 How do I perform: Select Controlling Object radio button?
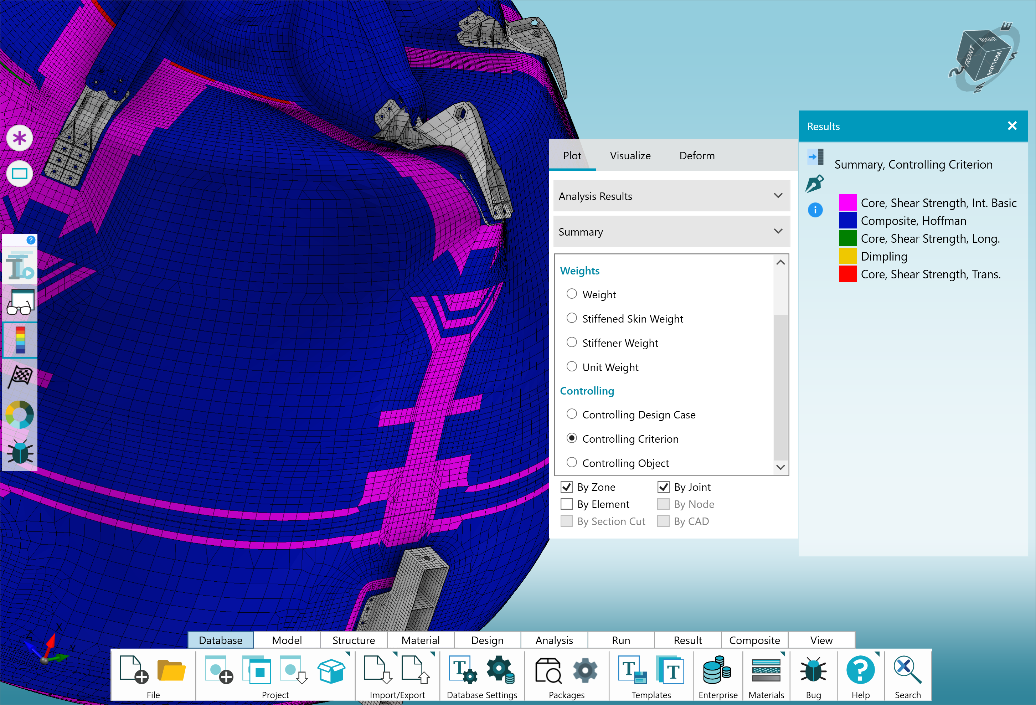pyautogui.click(x=572, y=462)
